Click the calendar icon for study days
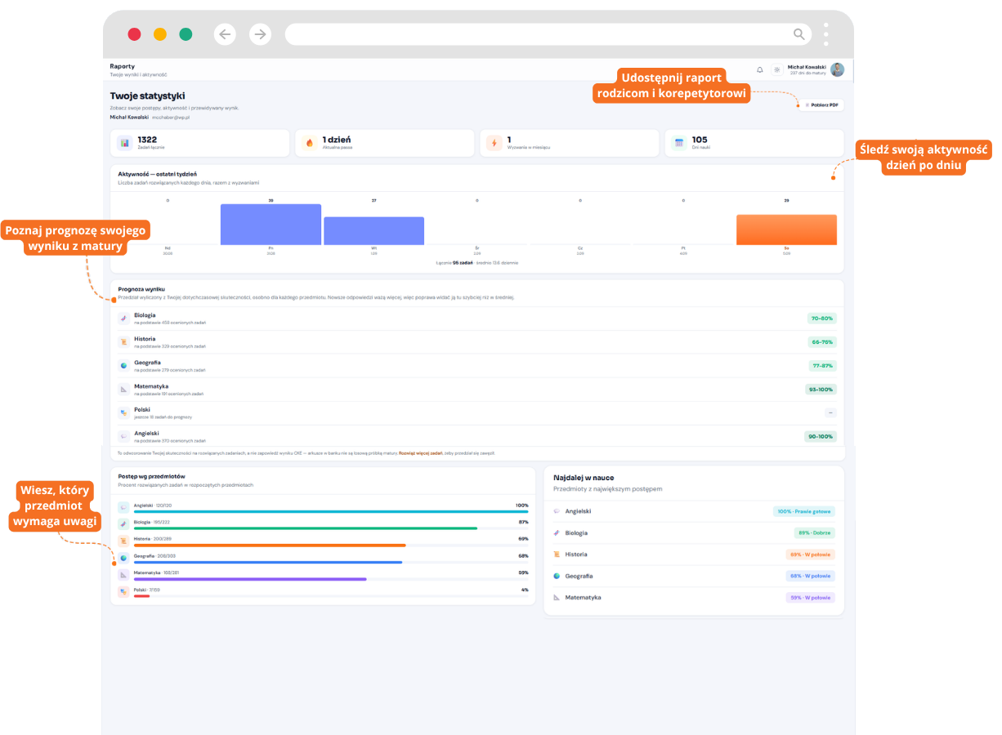This screenshot has height=735, width=1002. (679, 143)
